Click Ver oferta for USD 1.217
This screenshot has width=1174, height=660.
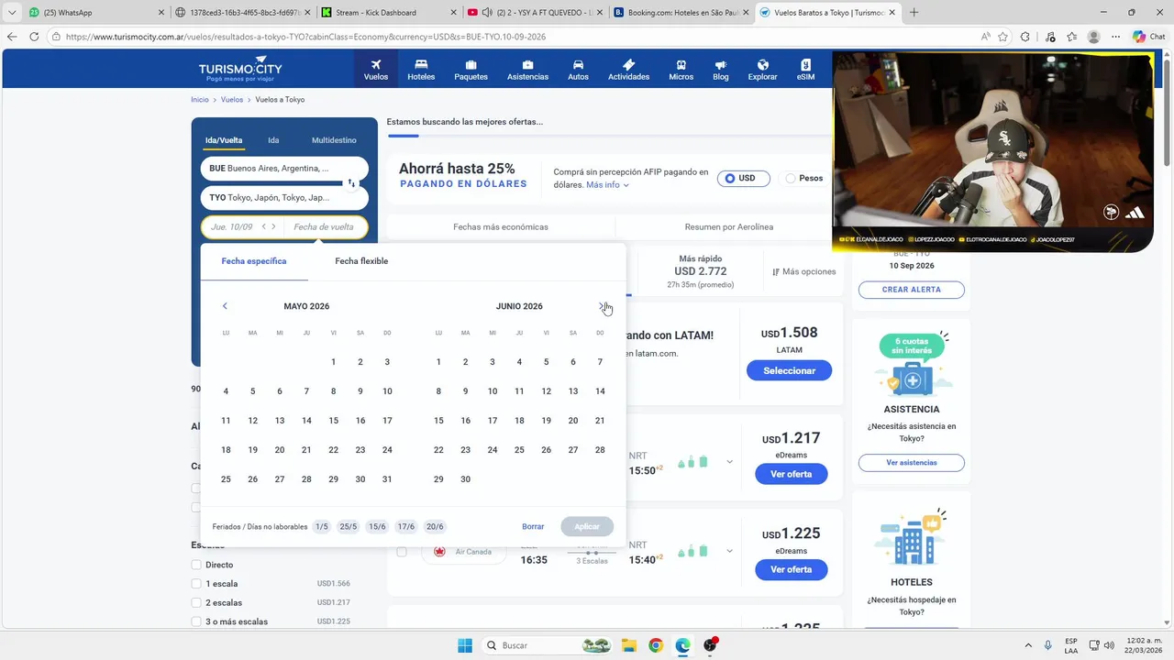coord(791,474)
